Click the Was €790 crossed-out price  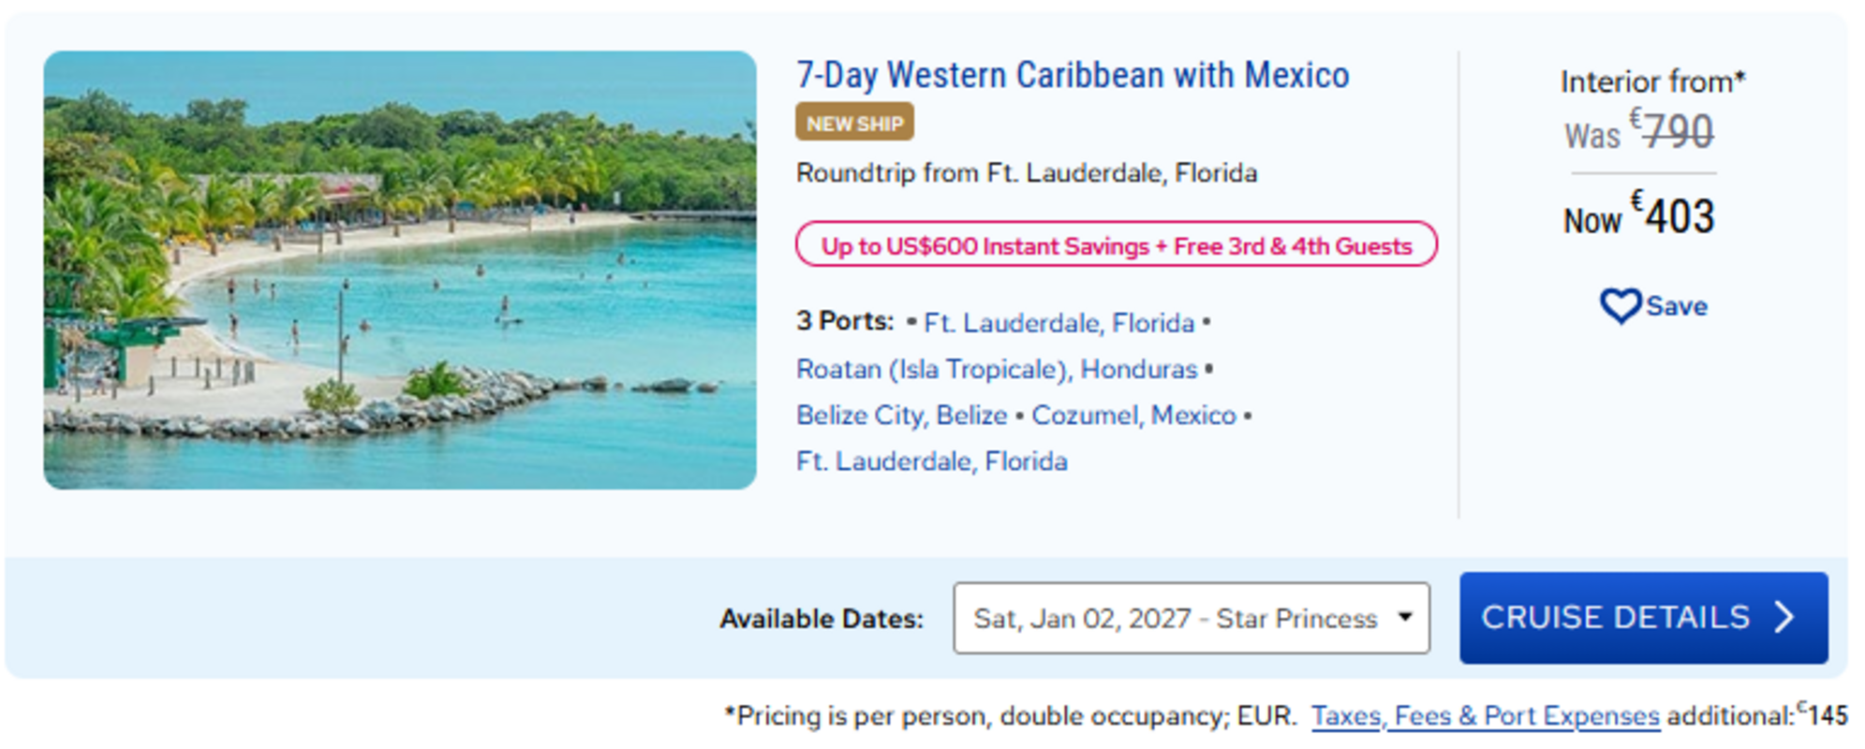point(1639,131)
